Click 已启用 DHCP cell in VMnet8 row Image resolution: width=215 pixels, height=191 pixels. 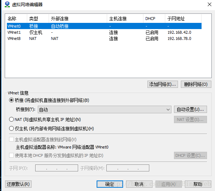[152, 38]
